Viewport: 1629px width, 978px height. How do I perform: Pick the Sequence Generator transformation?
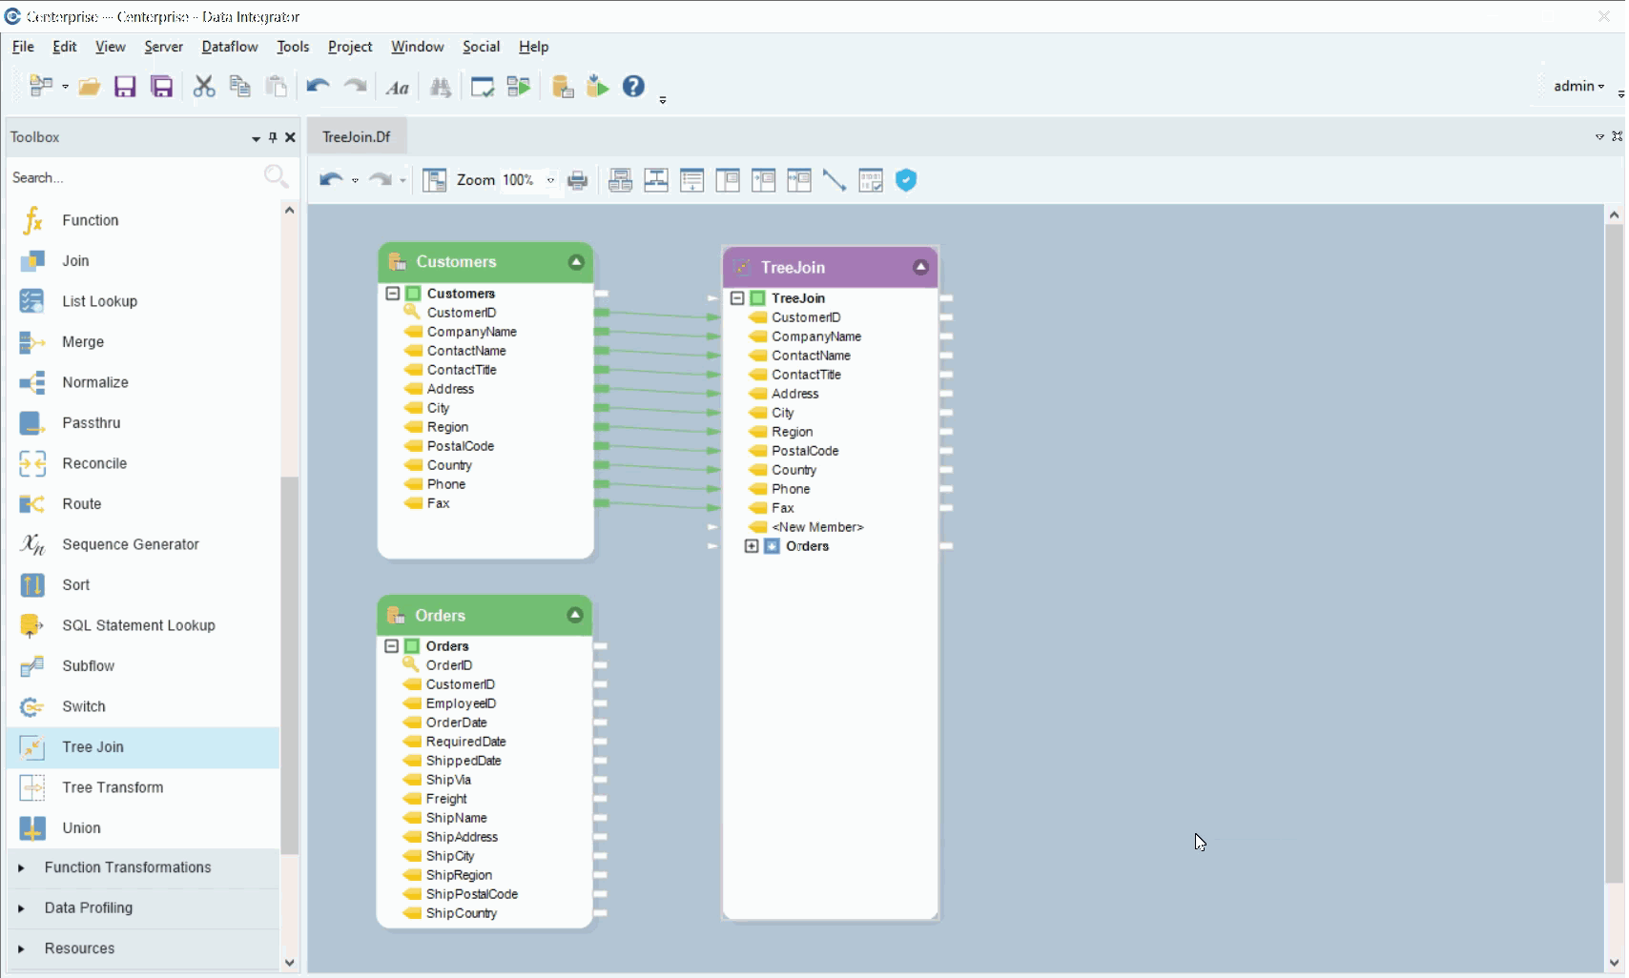pos(130,544)
